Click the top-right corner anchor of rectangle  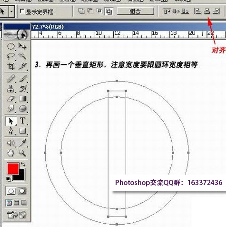click(126, 91)
